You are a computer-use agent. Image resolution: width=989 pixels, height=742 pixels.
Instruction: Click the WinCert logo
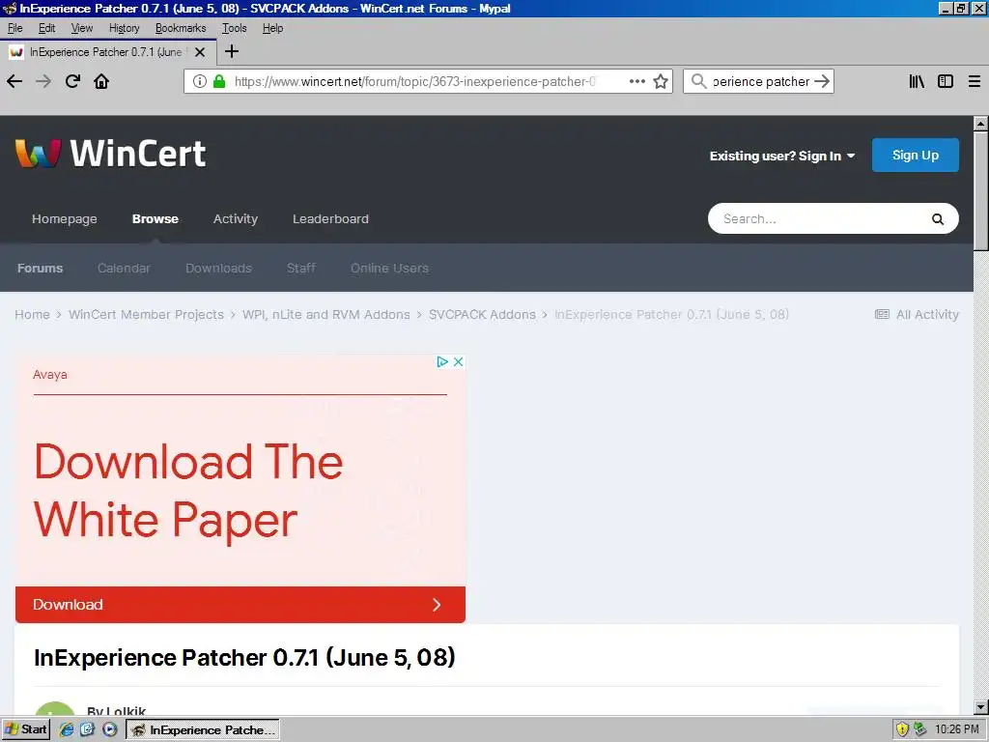110,154
